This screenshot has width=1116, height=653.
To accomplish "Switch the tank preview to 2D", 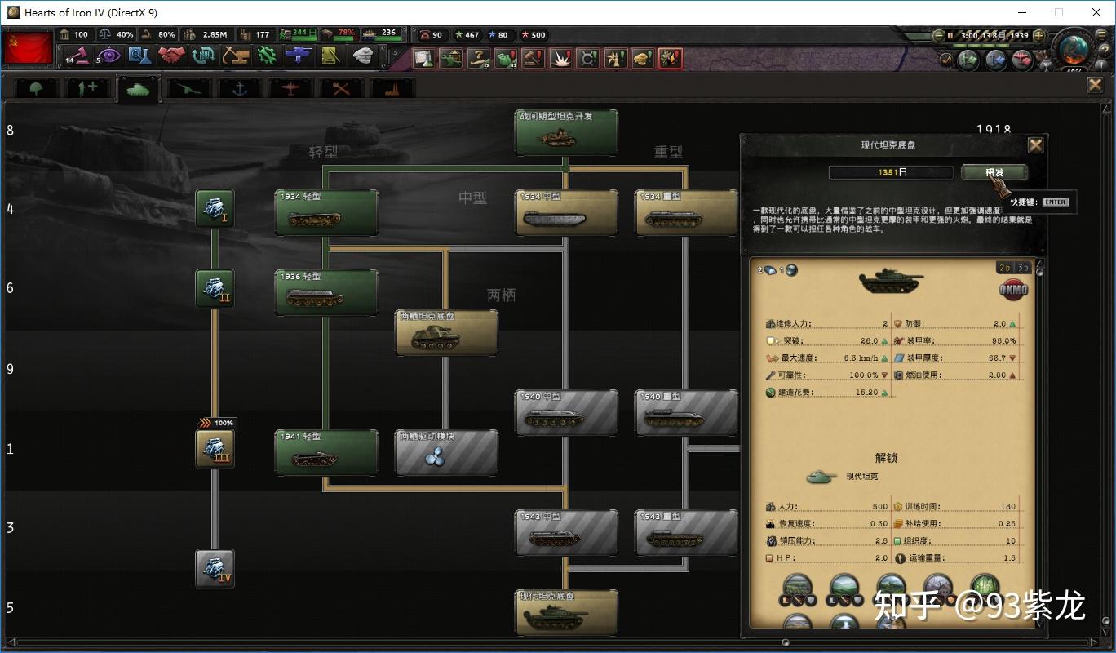I will click(1005, 268).
